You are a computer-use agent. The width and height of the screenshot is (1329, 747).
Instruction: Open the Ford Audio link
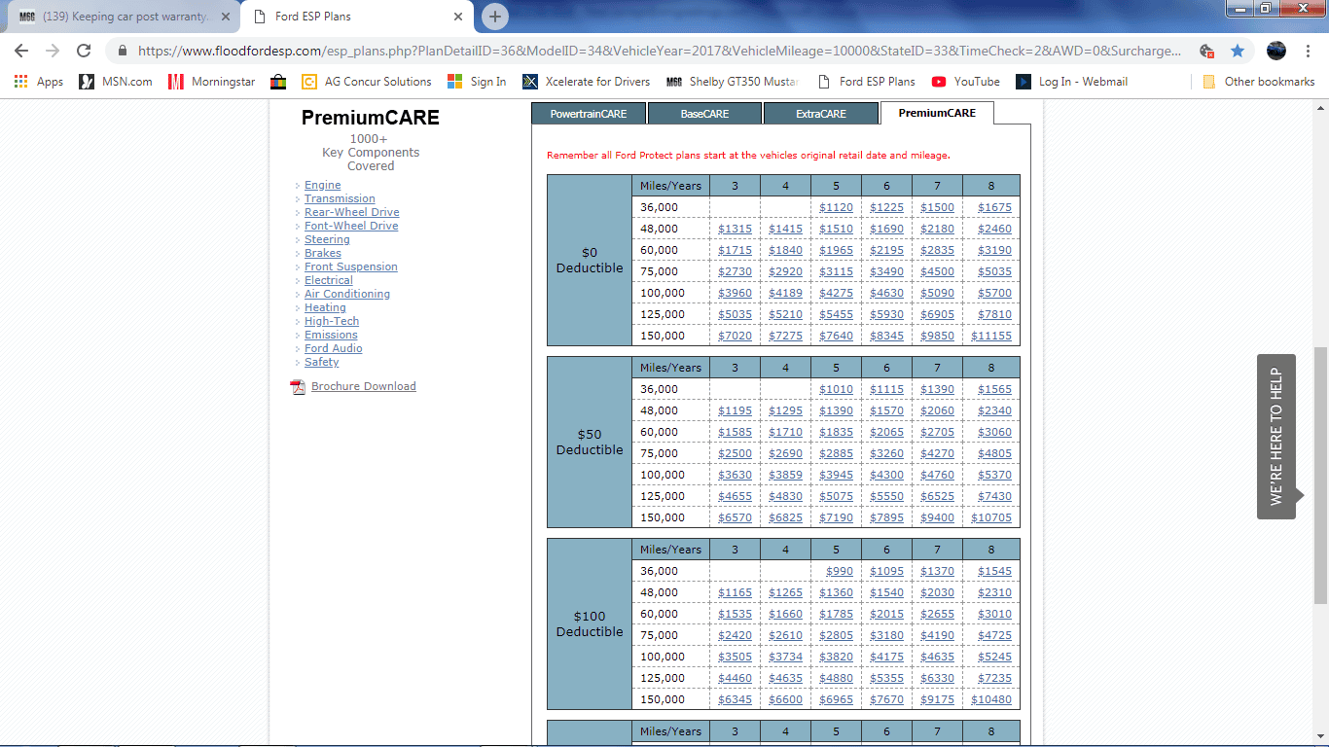pos(334,348)
